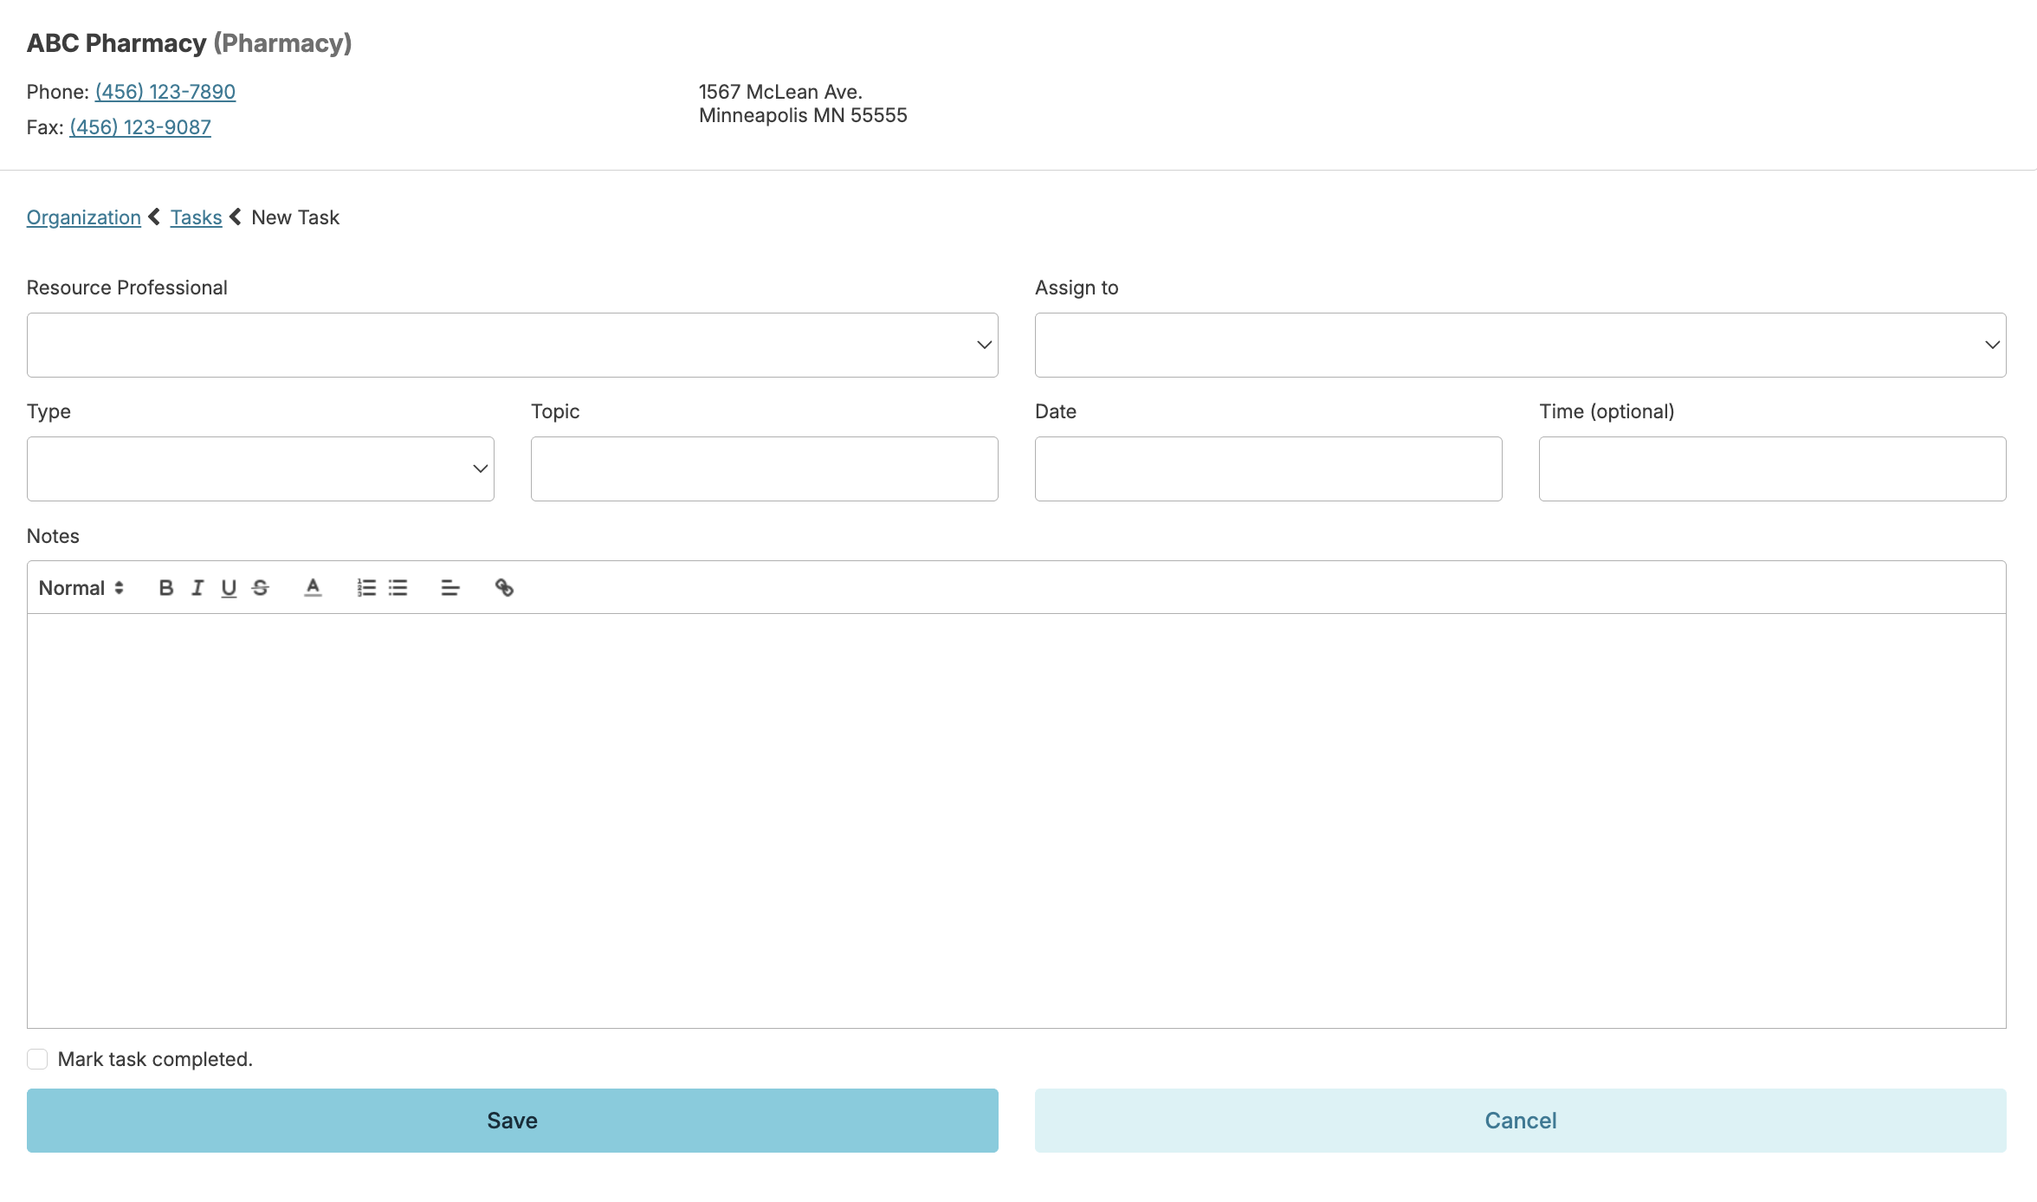Apply underline in Notes toolbar
Image resolution: width=2037 pixels, height=1202 pixels.
229,588
